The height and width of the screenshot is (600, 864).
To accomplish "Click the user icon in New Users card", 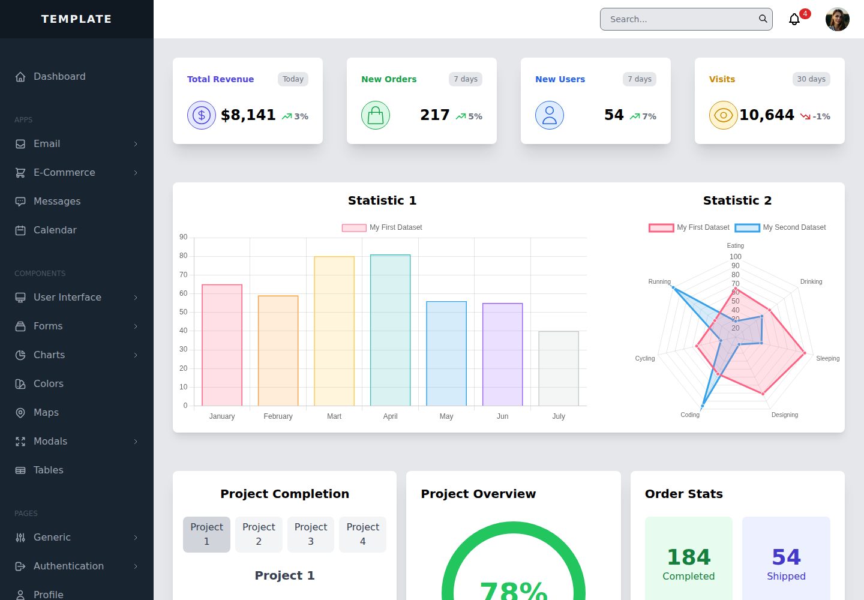I will pos(550,115).
